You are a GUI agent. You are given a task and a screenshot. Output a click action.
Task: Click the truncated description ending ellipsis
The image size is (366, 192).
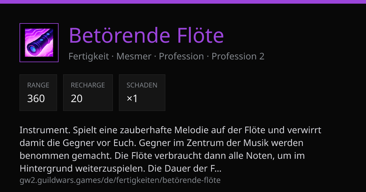(x=218, y=169)
